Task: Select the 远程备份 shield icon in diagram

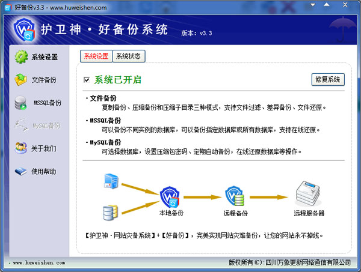Action: point(233,196)
